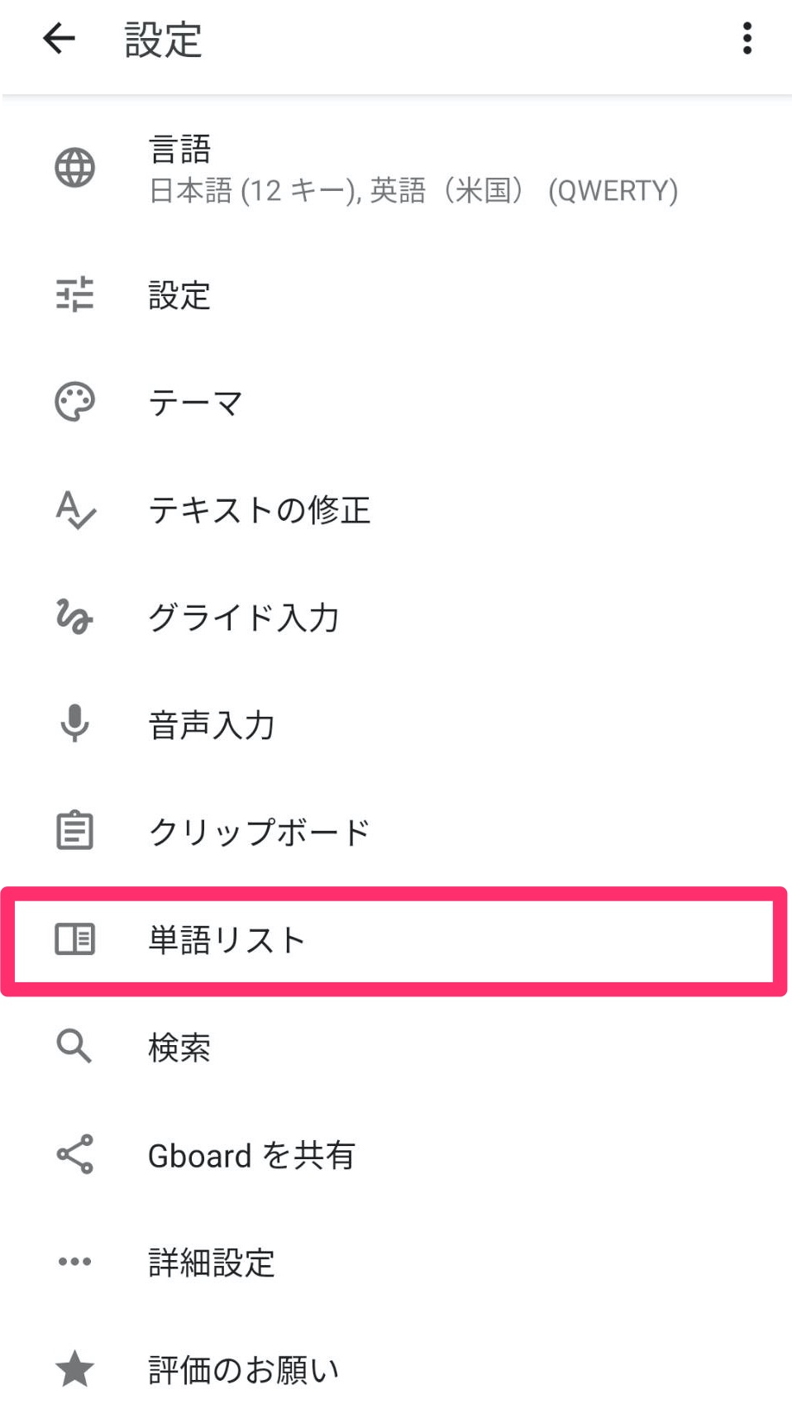This screenshot has width=792, height=1418.
Task: Tap the spell-check icon for テキストの修正
Action: tap(75, 509)
